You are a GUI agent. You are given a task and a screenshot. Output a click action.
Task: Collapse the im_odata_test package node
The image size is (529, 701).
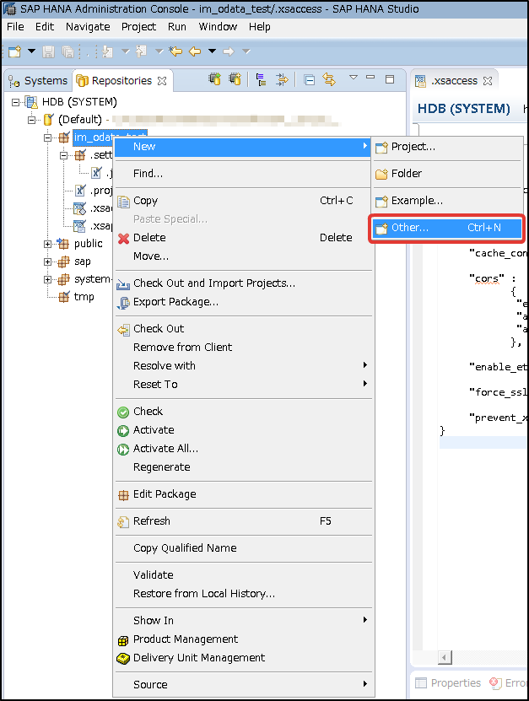coord(47,138)
